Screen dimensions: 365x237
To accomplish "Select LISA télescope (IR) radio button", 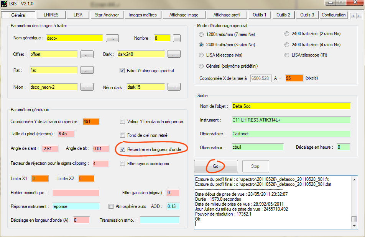I will (x=287, y=55).
